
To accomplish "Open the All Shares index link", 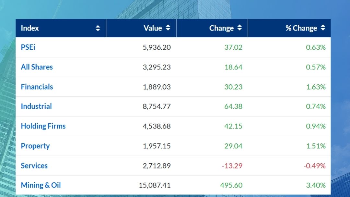I will pos(37,67).
